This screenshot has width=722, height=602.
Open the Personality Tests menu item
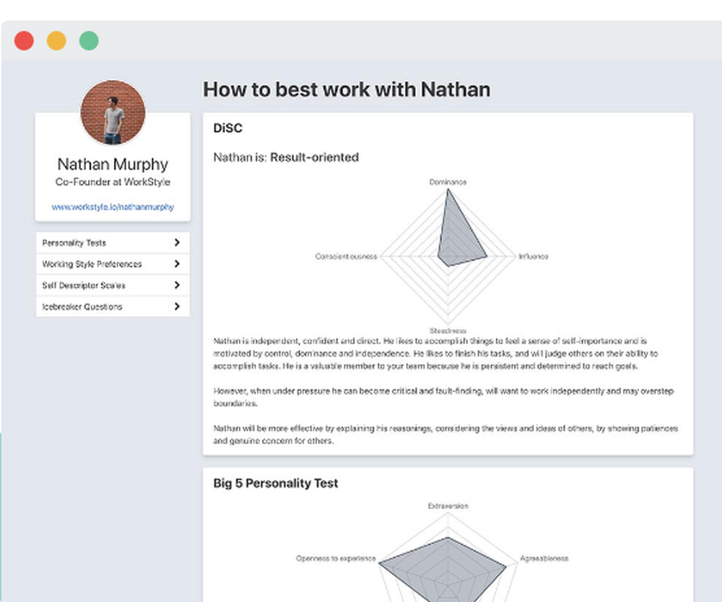113,243
